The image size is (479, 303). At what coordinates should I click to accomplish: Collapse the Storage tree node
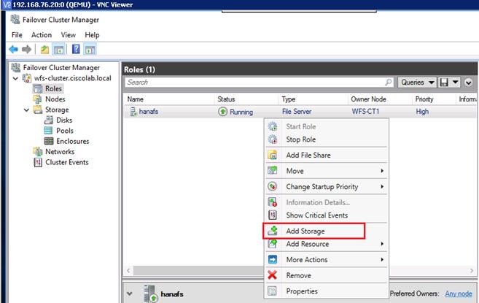tap(26, 110)
